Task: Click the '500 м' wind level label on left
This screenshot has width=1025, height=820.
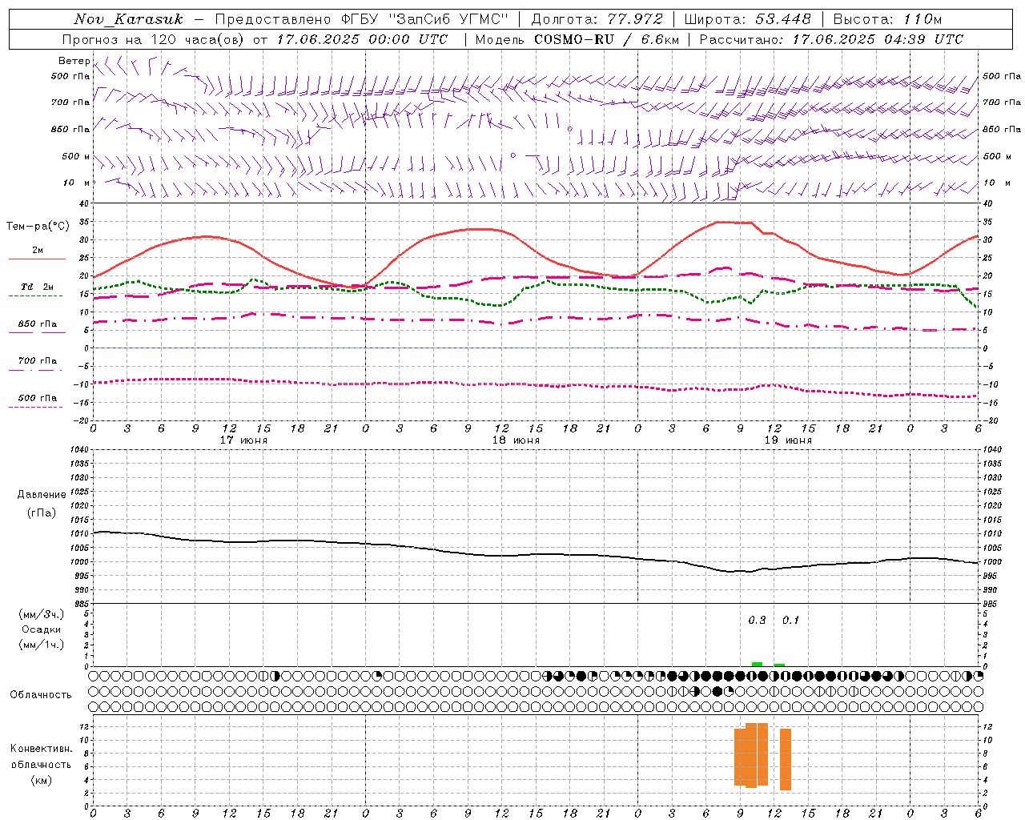Action: [77, 157]
